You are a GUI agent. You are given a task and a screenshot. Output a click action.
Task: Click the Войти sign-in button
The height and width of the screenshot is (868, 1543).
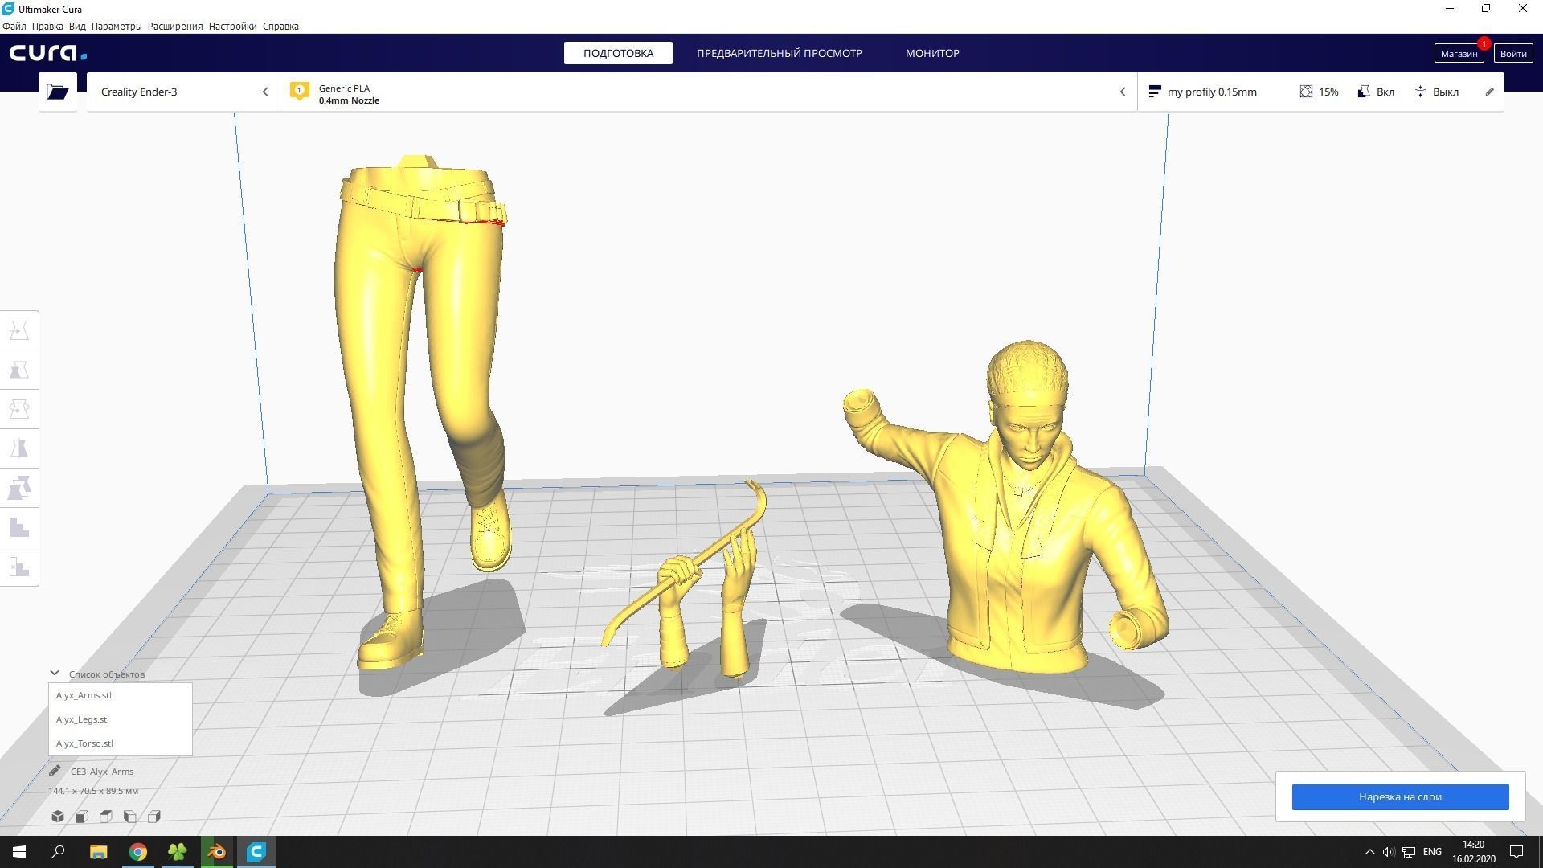pos(1512,53)
